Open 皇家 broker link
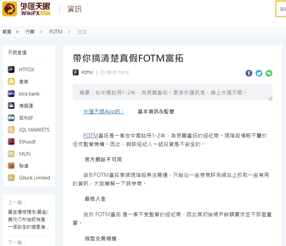Viewport: 286px width, 246px height. tap(24, 82)
